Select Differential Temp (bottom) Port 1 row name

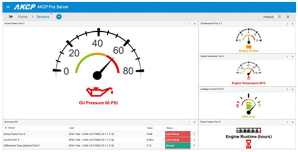[22, 146]
